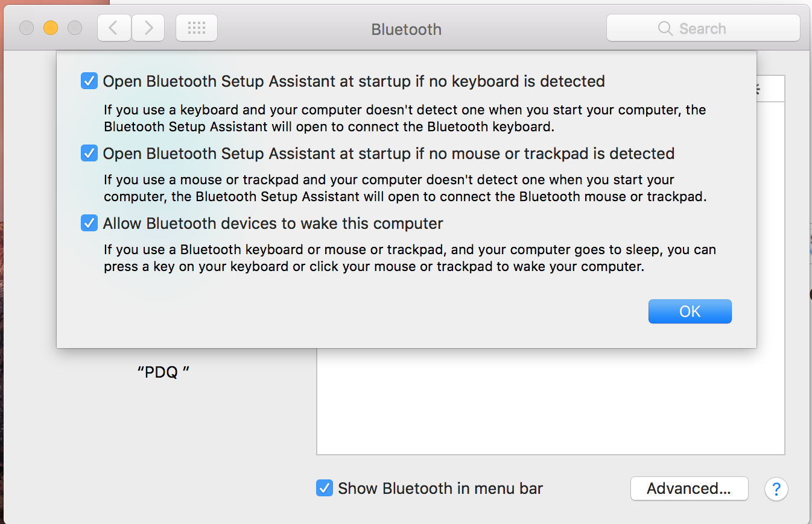Click the back navigation arrow
The height and width of the screenshot is (524, 812).
click(x=114, y=28)
